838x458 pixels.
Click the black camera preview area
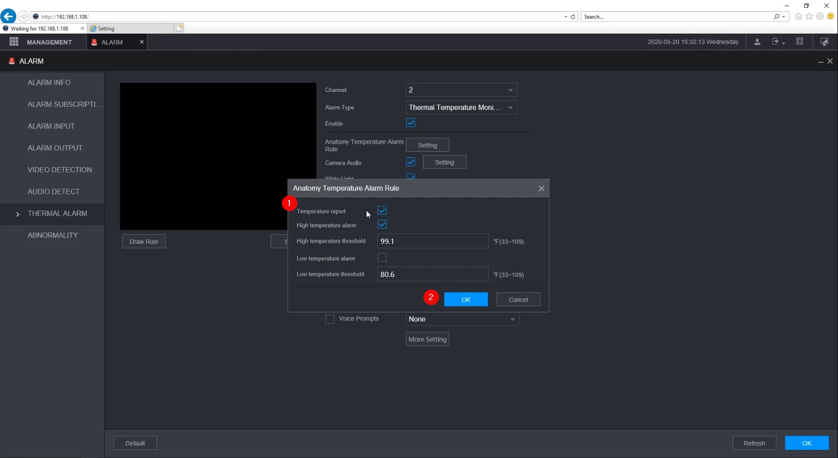coord(218,156)
